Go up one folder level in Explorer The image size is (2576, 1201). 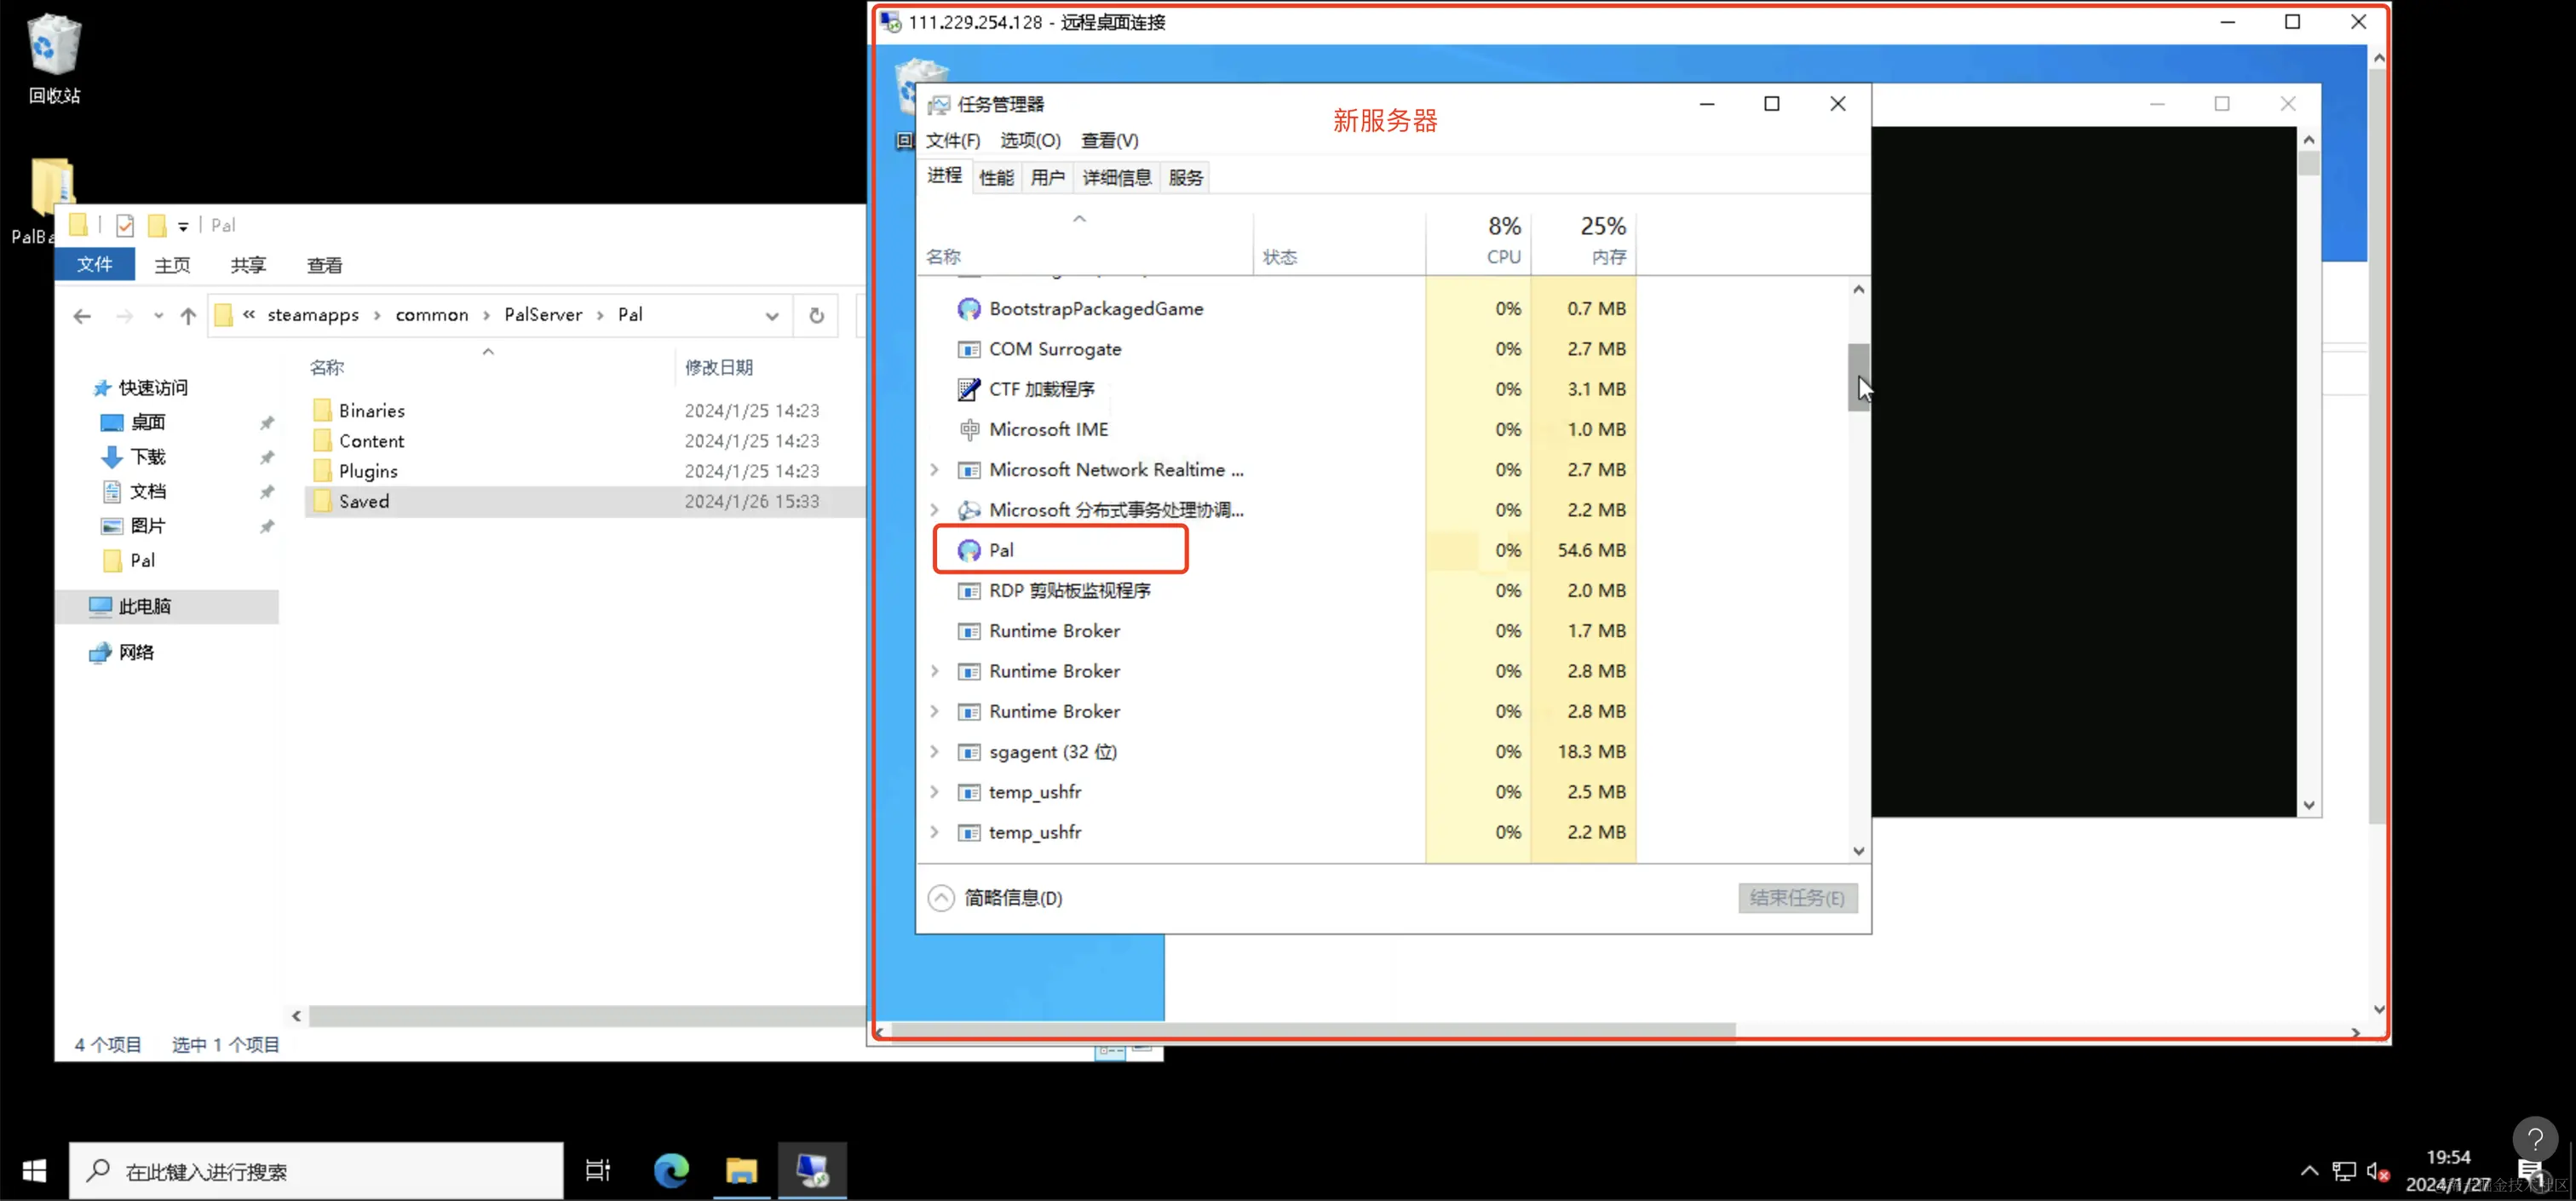[188, 316]
